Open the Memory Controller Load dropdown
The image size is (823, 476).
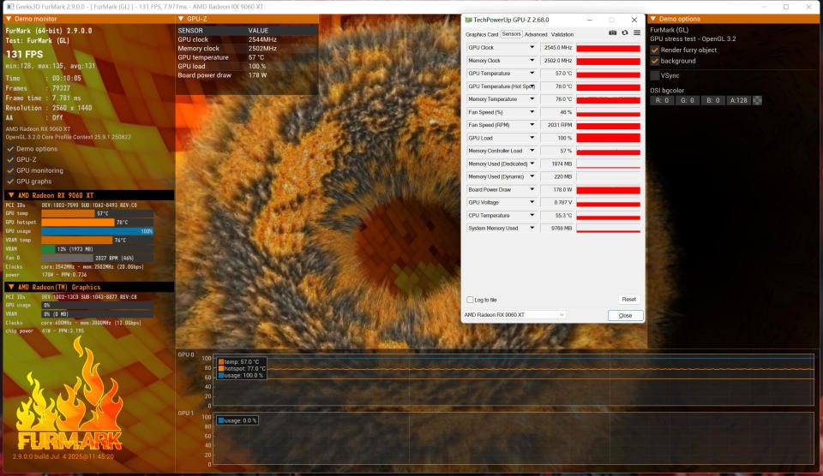[x=532, y=151]
